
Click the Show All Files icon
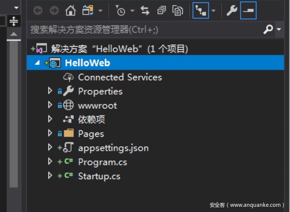point(177,11)
